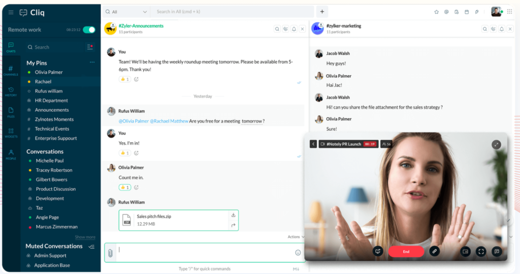Viewport: 520px width, 274px height.
Task: Forward the Sales pitch files.zip attachment
Action: [233, 225]
